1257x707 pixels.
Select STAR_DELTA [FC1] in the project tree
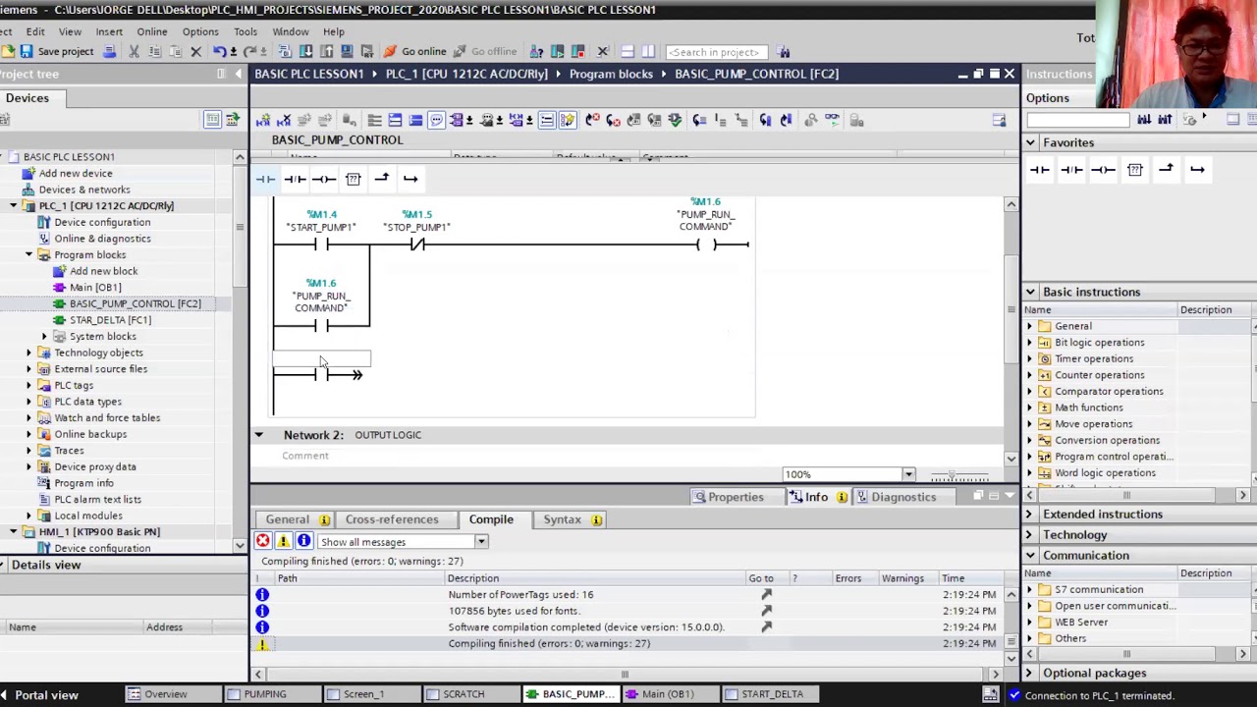pos(110,320)
